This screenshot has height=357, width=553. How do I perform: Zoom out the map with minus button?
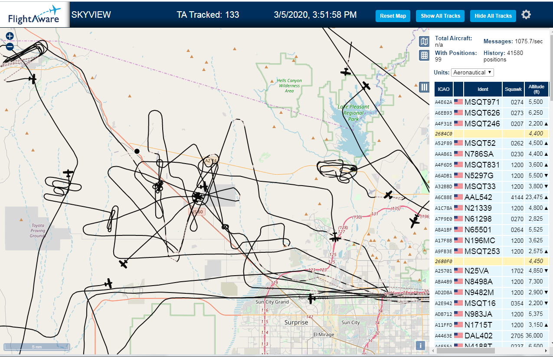pyautogui.click(x=10, y=47)
